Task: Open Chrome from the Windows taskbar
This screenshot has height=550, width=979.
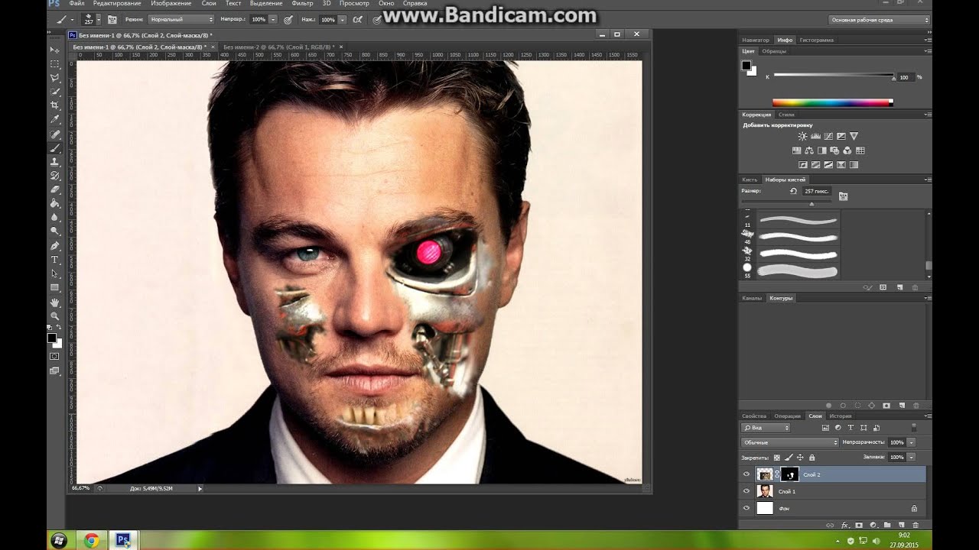Action: pos(91,540)
